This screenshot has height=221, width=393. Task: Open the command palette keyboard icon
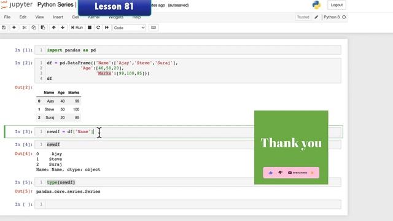pyautogui.click(x=154, y=28)
